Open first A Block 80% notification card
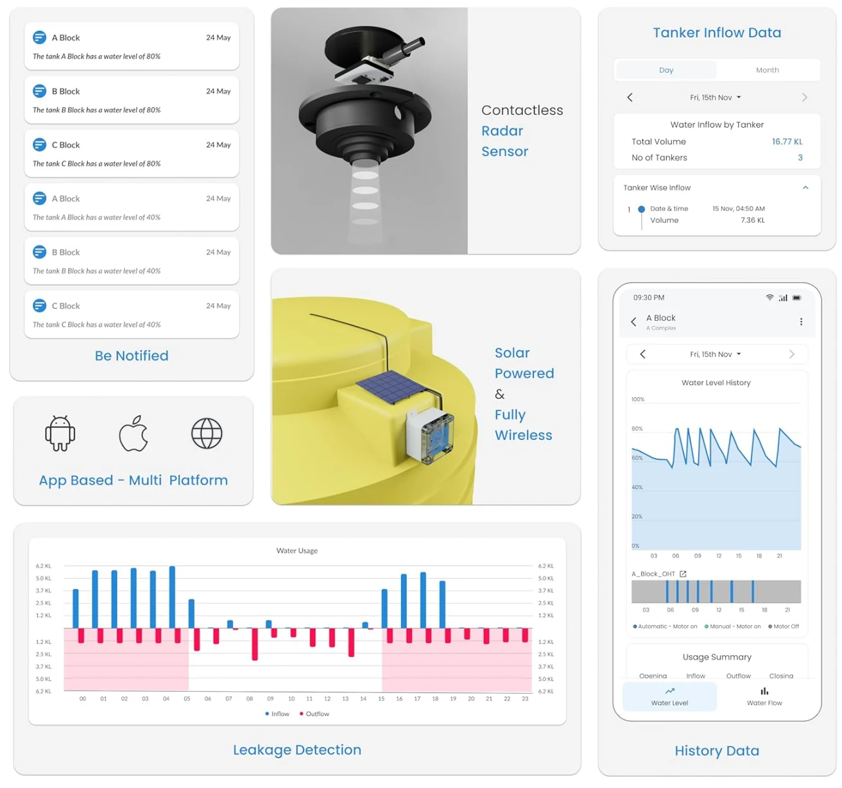Viewport: 842px width, 788px height. click(x=132, y=46)
